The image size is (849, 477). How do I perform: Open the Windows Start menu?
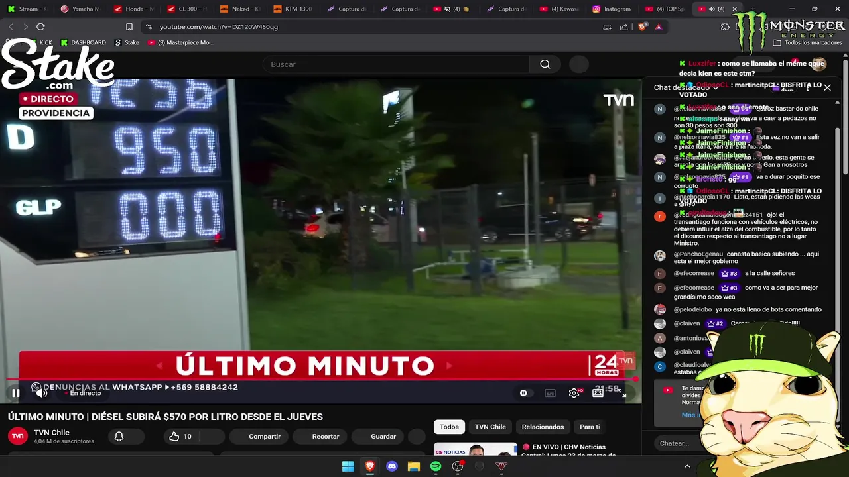[348, 466]
